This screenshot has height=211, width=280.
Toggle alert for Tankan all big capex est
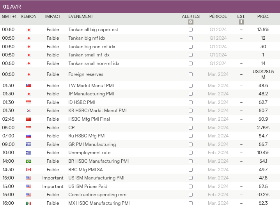point(191,30)
